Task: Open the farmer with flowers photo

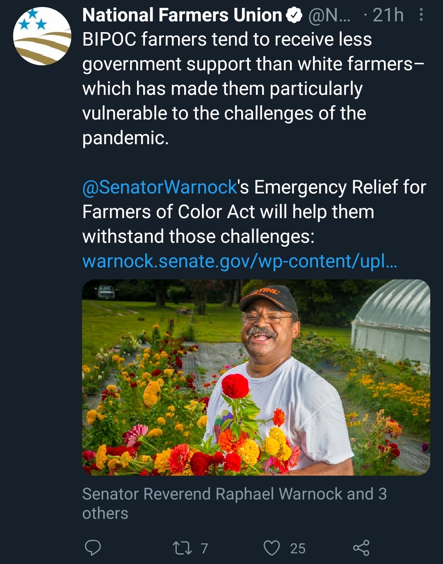Action: [256, 377]
